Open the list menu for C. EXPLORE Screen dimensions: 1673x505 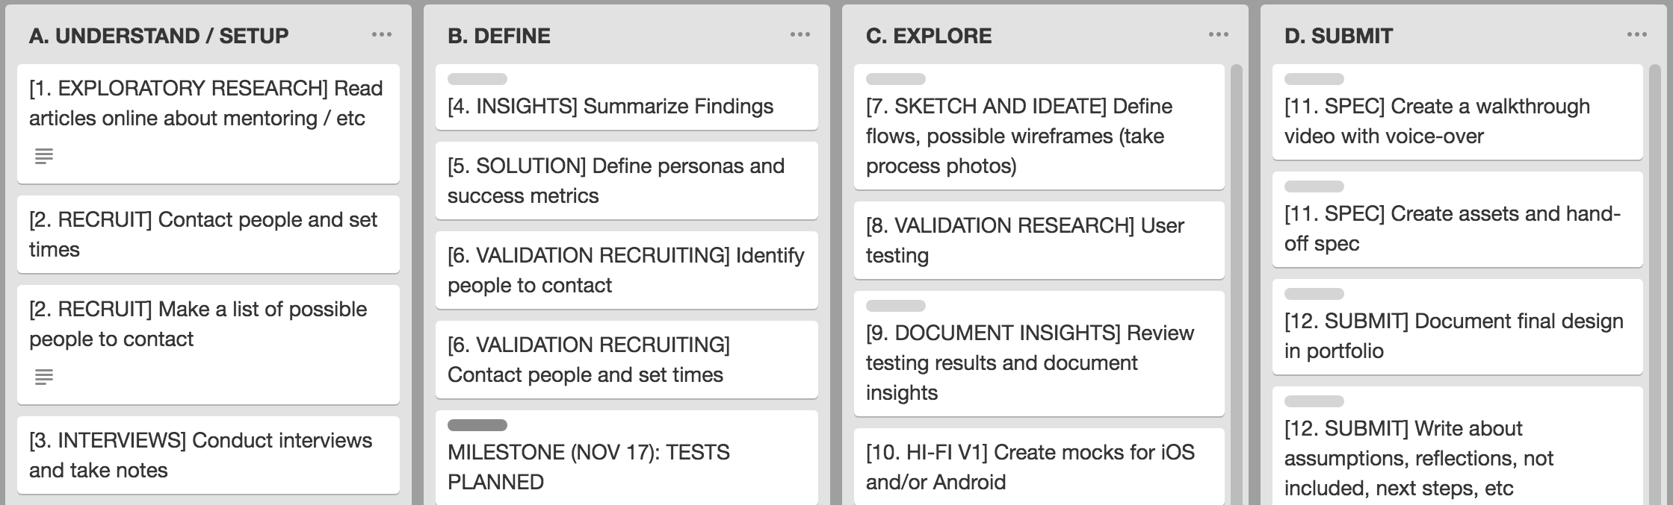(1219, 35)
